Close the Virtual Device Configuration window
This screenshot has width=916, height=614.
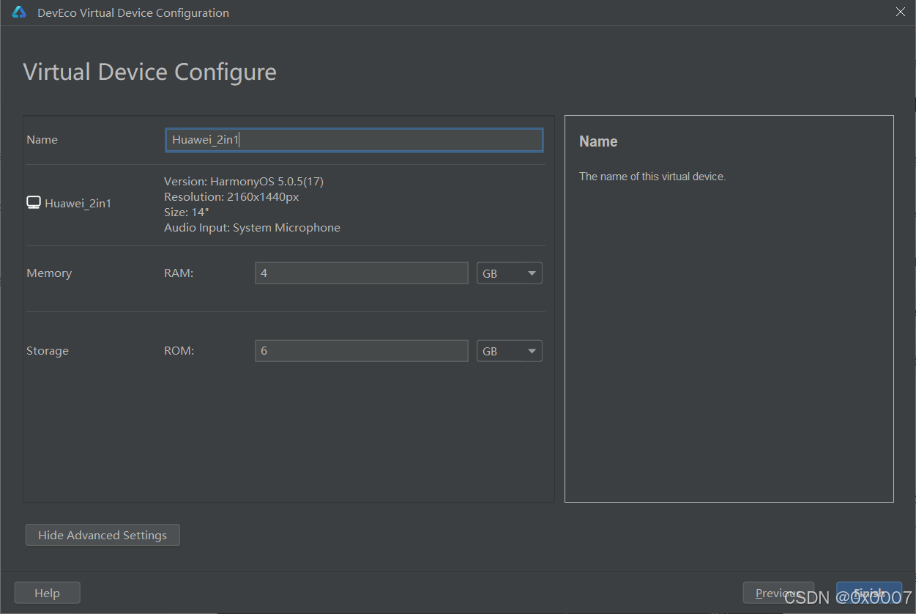[x=901, y=12]
